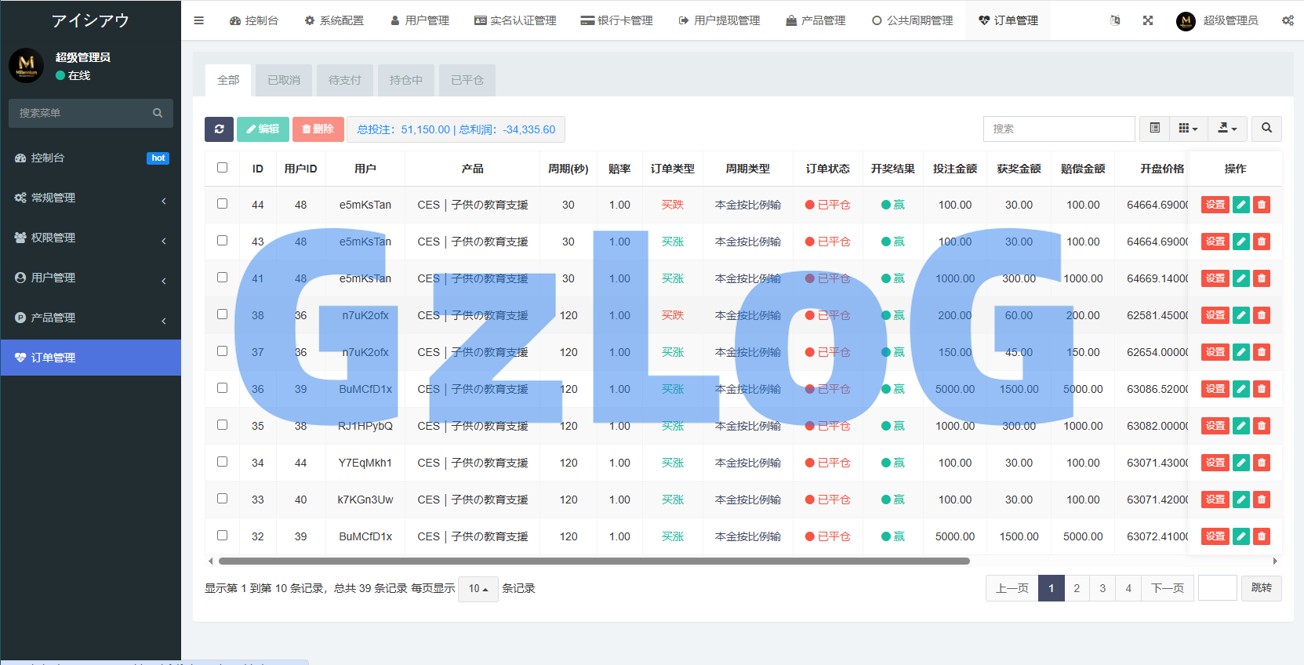Expand the 用户管理 menu in the sidebar
The width and height of the screenshot is (1304, 665).
(91, 278)
